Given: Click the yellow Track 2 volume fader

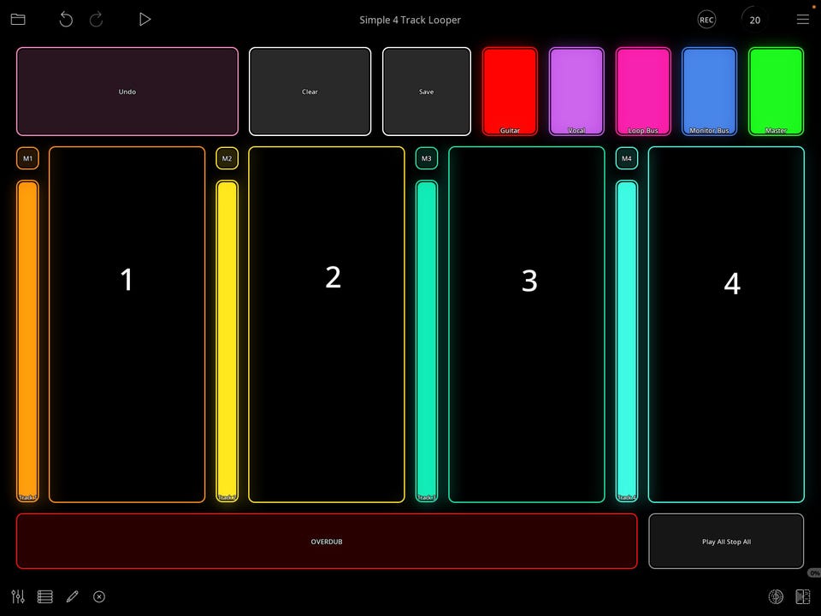Looking at the screenshot, I should pos(227,341).
